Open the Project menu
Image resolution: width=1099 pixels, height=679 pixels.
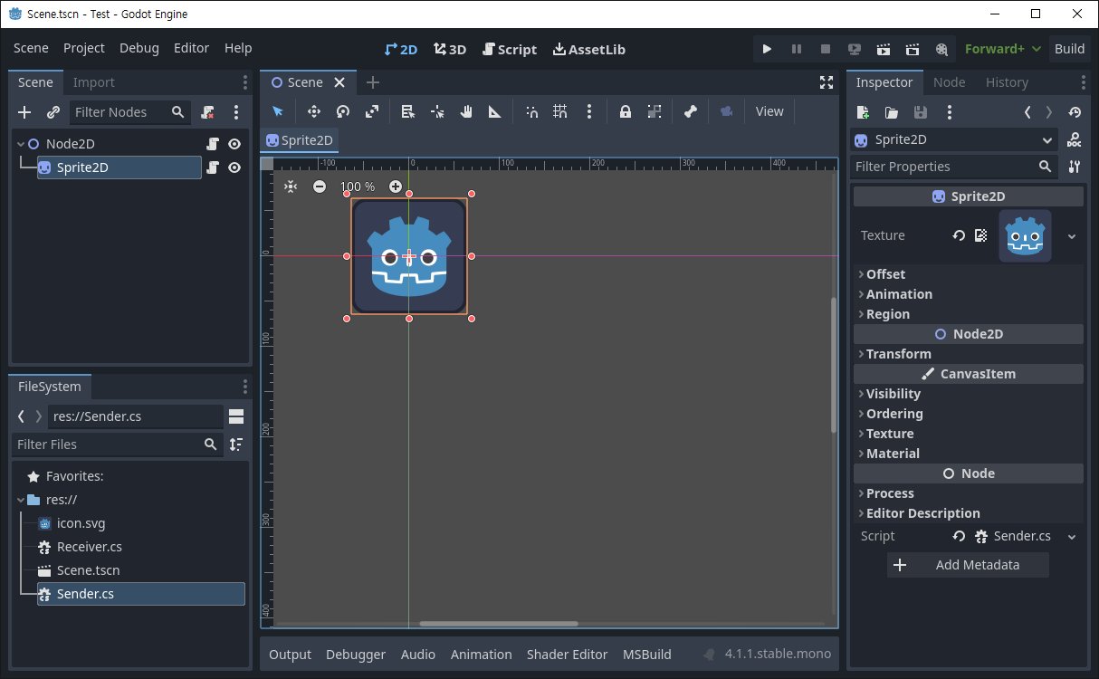click(84, 48)
